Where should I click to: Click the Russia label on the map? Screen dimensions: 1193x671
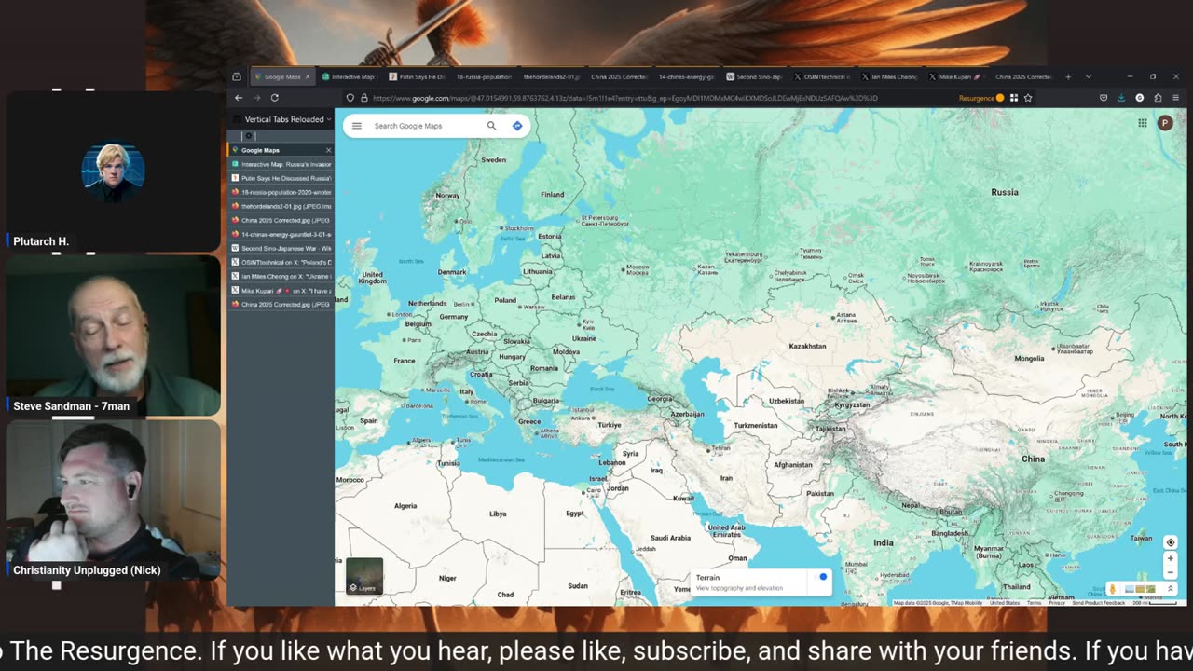pos(1005,192)
